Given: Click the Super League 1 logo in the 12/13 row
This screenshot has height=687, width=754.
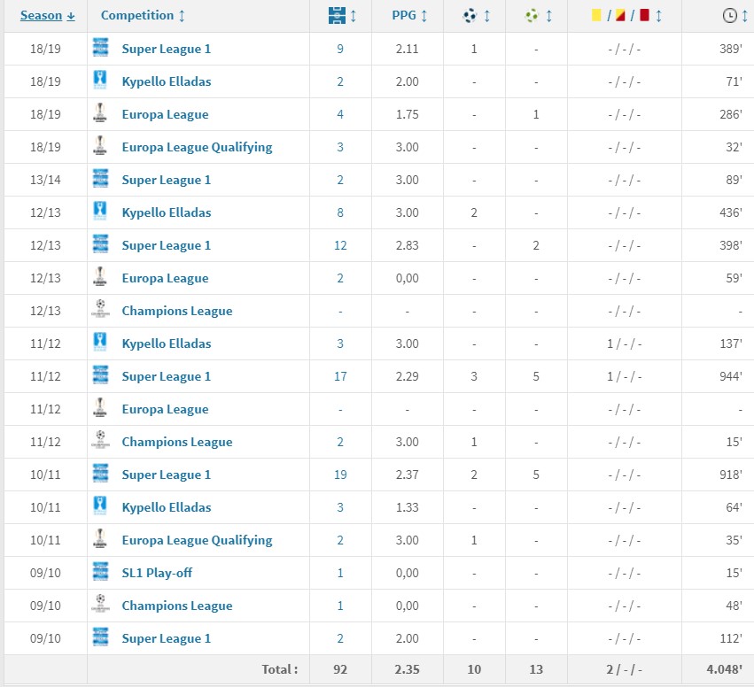Looking at the screenshot, I should pos(100,244).
